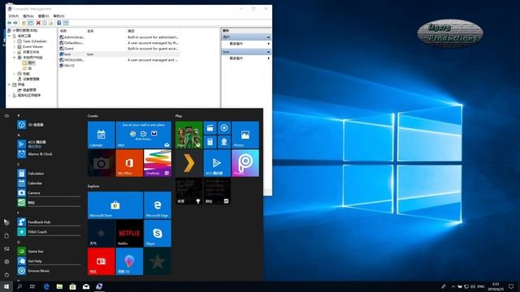This screenshot has width=520, height=292.
Task: Select the Groups folder in the tree
Action: coord(27,68)
